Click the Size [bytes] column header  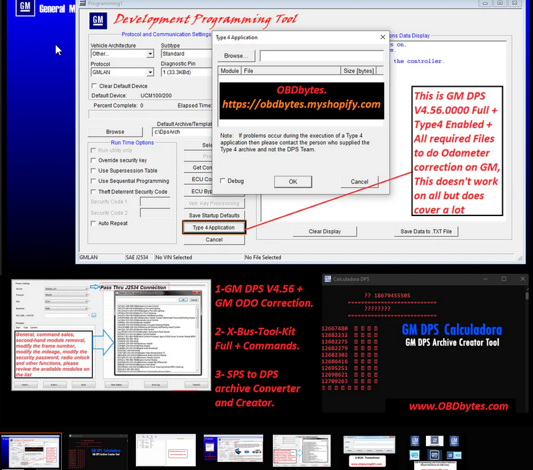tap(359, 71)
